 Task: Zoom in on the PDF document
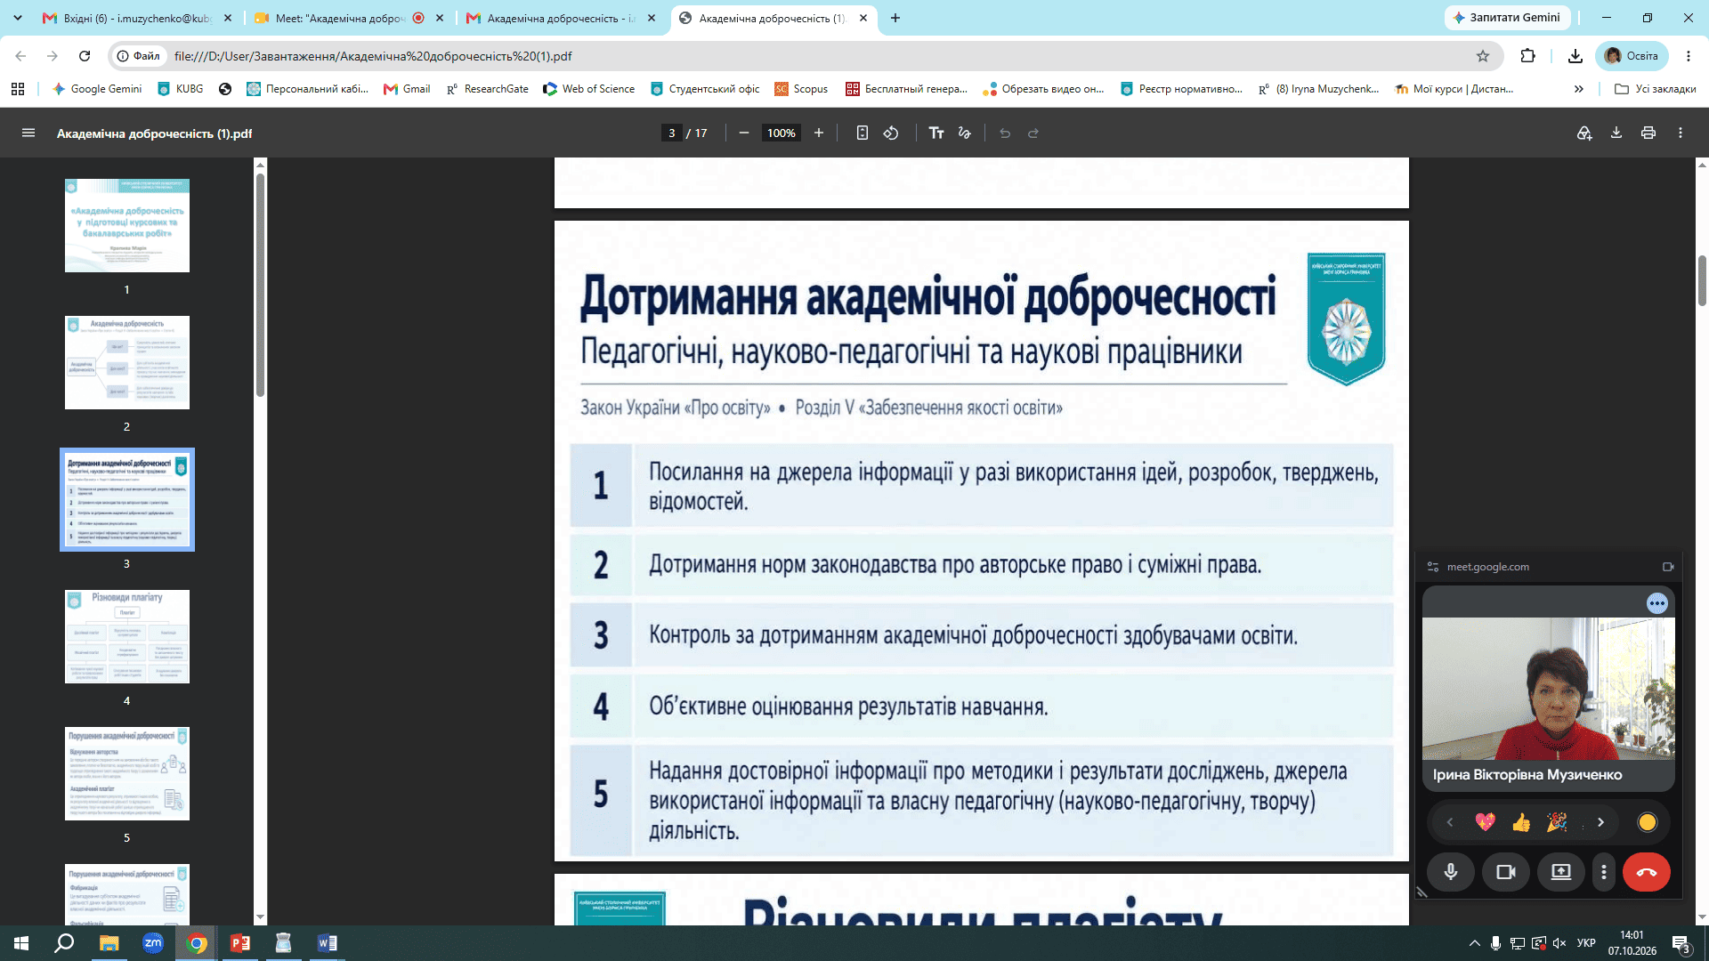click(819, 133)
